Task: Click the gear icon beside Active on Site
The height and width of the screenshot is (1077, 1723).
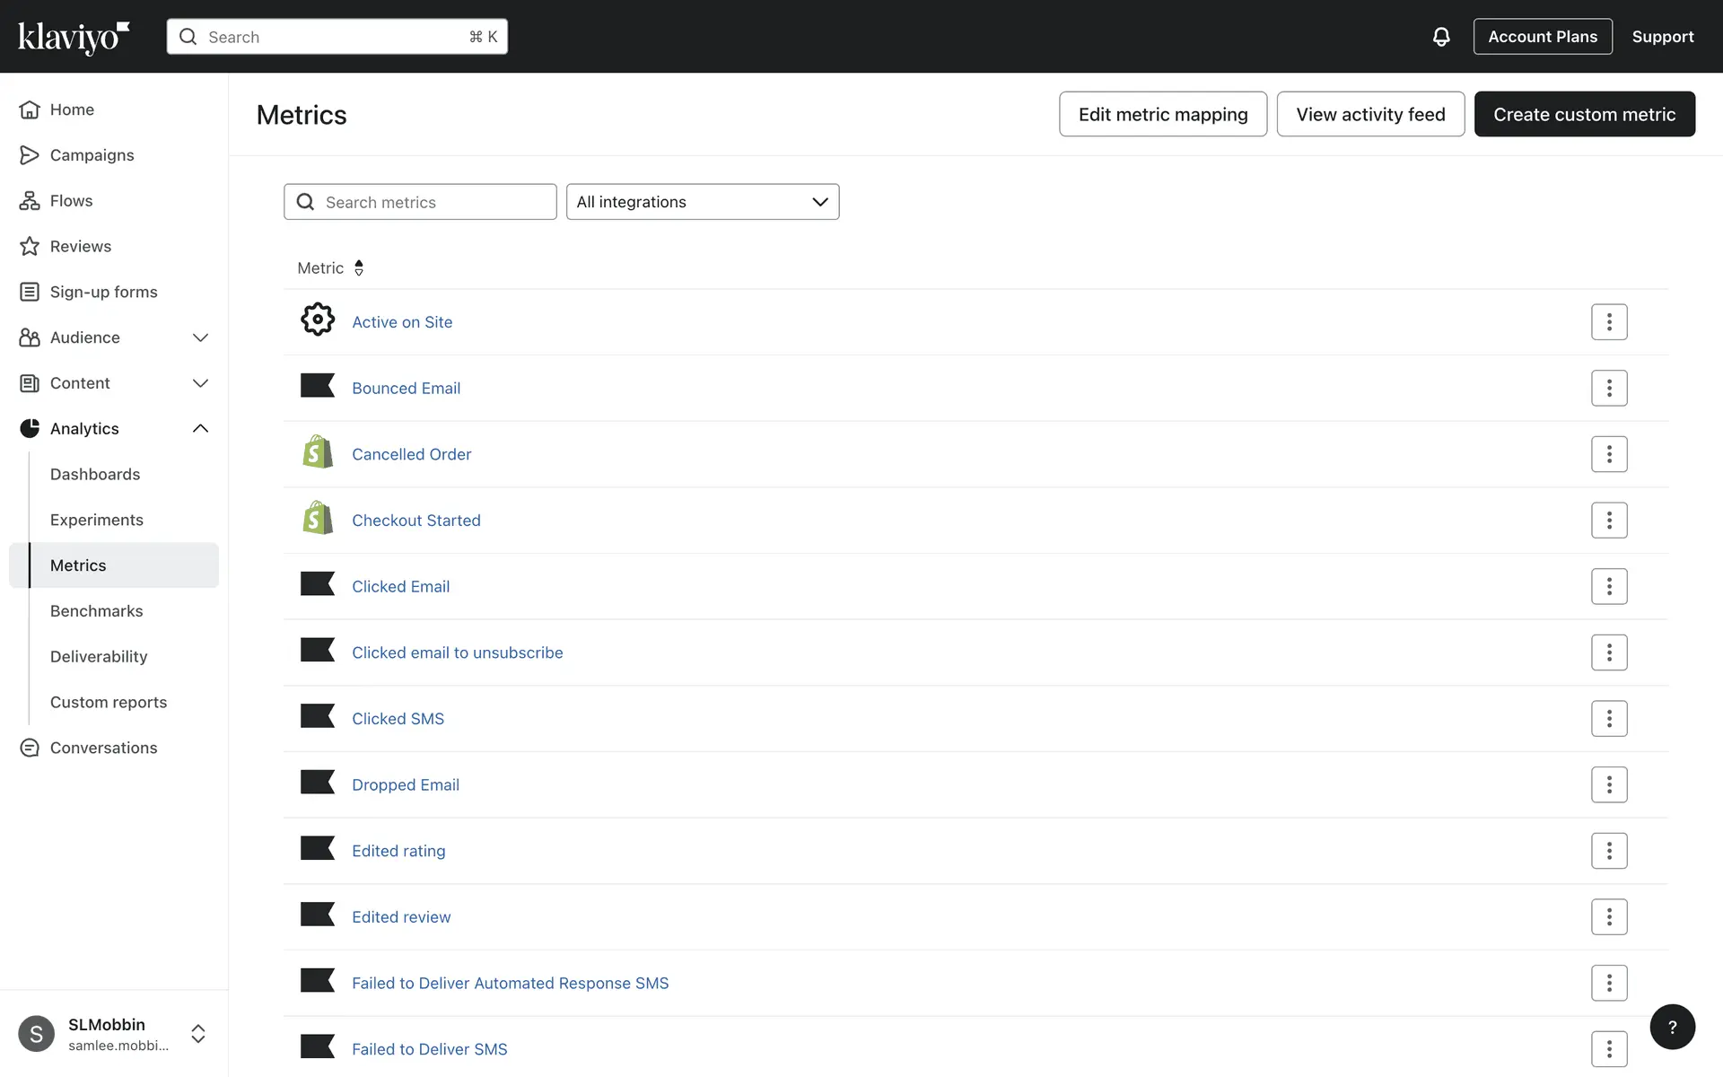Action: (318, 320)
